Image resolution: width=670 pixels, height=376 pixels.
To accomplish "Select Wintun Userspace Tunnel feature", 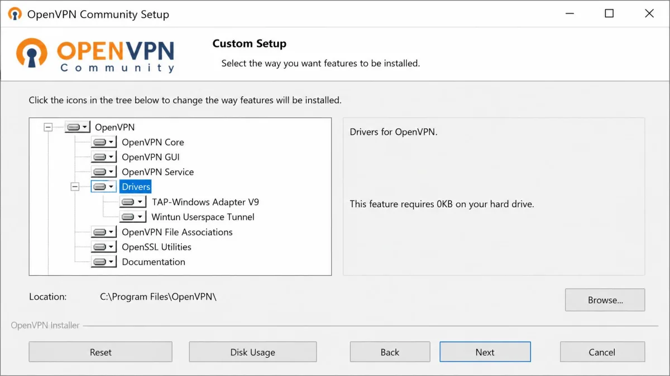I will [x=203, y=217].
